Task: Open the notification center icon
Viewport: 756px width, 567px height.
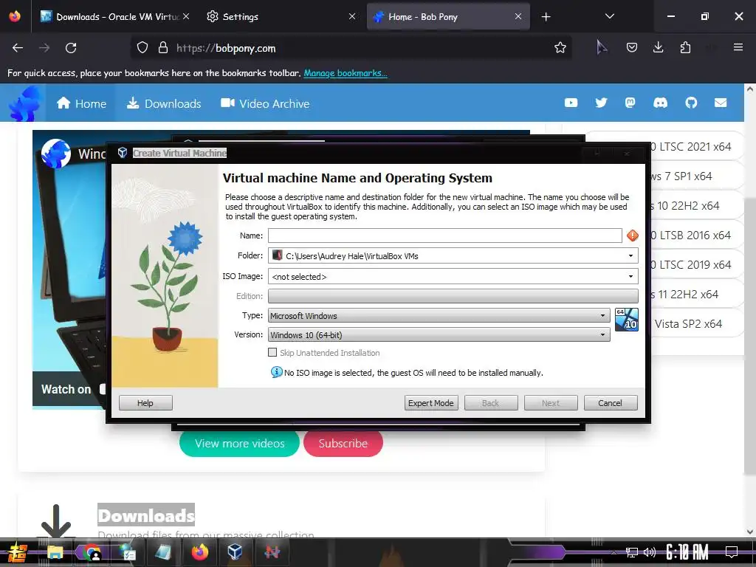Action: click(x=732, y=552)
